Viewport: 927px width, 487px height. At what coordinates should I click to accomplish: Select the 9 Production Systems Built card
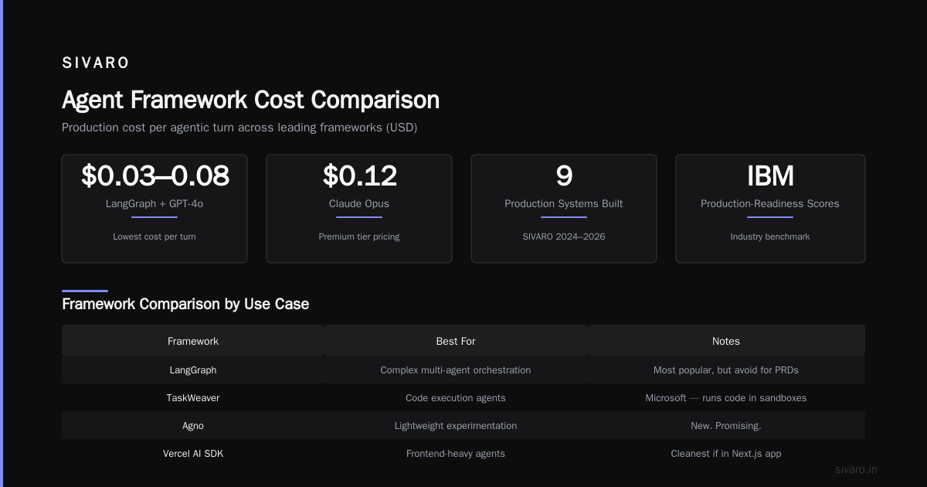click(564, 209)
